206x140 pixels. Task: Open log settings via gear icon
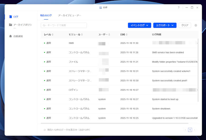[x=196, y=25]
